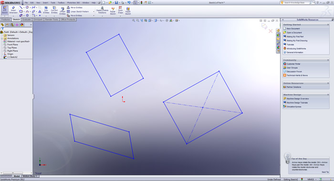Collapse the Getting Started section
Screen dimensions: 334x181
point(328,25)
